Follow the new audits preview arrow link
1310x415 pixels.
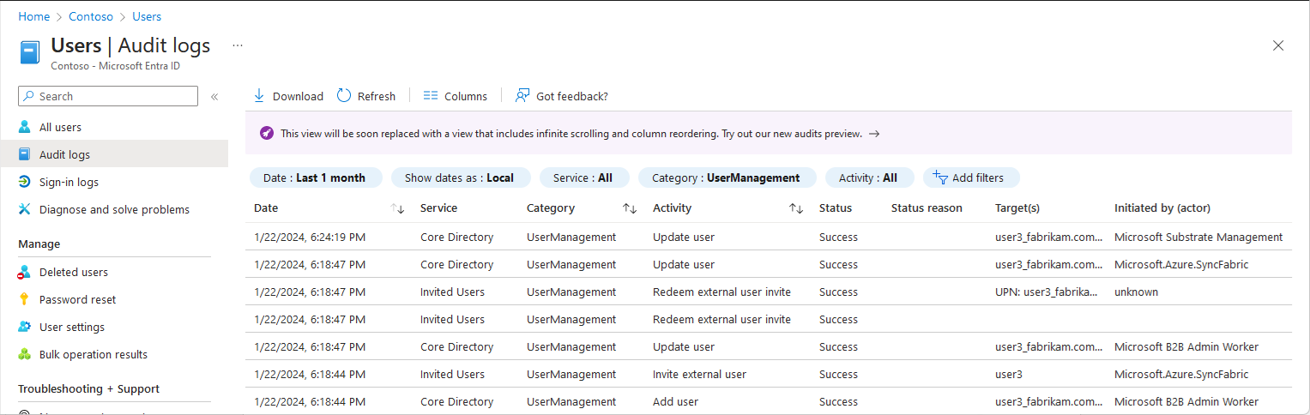point(874,134)
